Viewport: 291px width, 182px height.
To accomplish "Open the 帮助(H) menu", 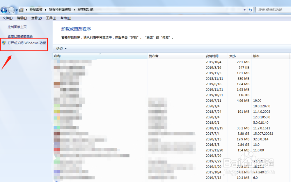I will coord(66,18).
